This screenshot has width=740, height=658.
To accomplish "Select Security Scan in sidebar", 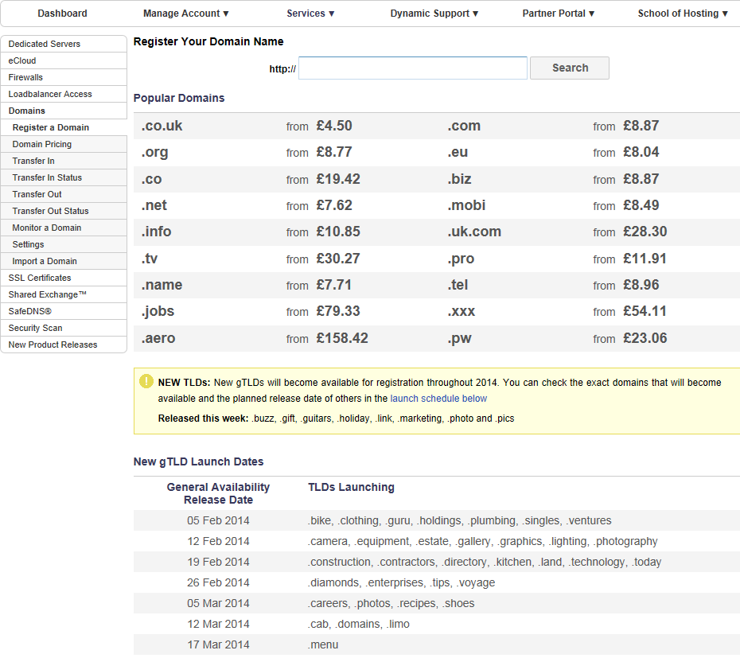I will [64, 328].
